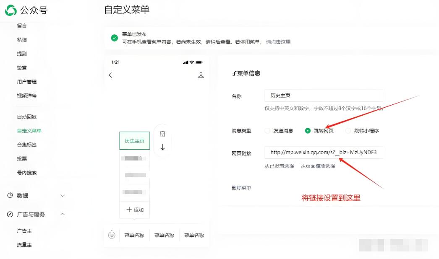Viewport: 439px width, 259px height.
Task: Select 自定义菜单 in the sidebar
Action: (29, 131)
